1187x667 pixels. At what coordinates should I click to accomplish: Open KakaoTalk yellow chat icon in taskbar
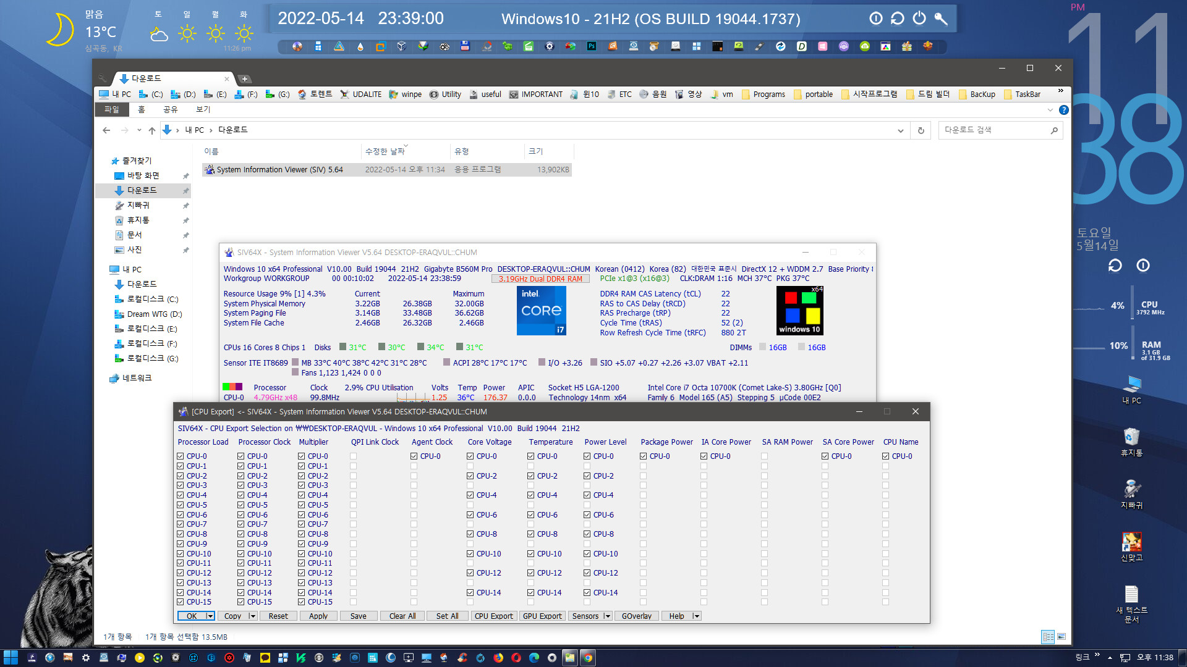265,658
